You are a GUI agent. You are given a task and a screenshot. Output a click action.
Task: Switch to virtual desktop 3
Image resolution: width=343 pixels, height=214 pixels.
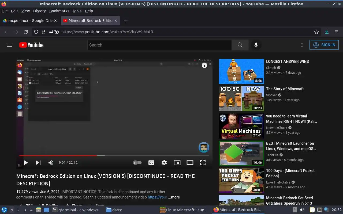coord(25,210)
